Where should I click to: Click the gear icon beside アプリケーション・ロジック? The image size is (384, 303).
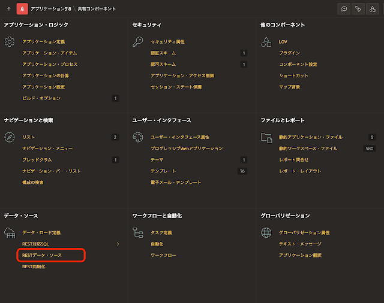click(9, 42)
